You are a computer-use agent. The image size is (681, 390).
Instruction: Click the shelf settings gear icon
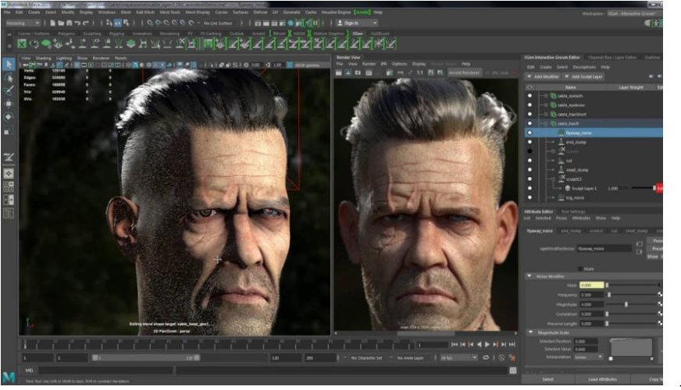tap(9, 44)
